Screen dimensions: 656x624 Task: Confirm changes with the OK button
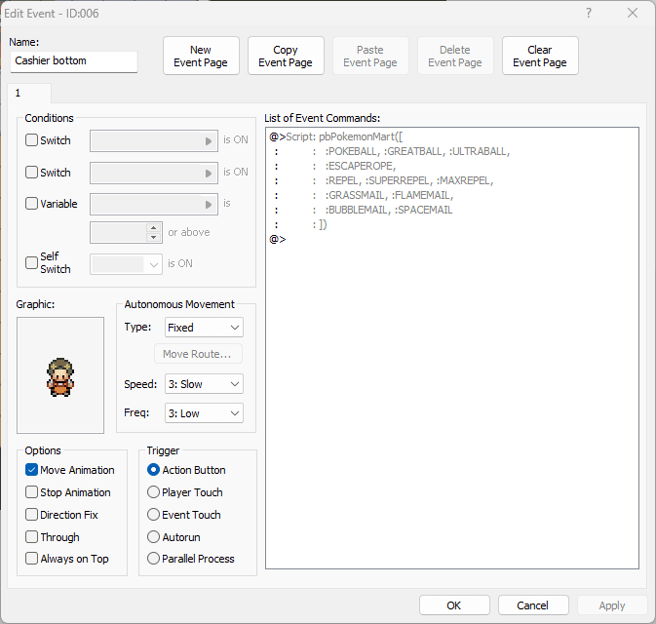tap(454, 605)
